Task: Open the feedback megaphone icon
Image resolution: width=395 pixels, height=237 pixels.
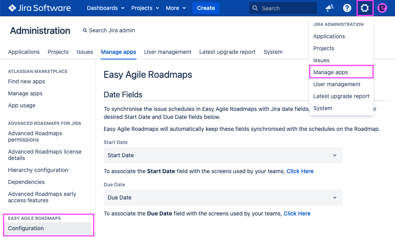Action: coord(329,8)
